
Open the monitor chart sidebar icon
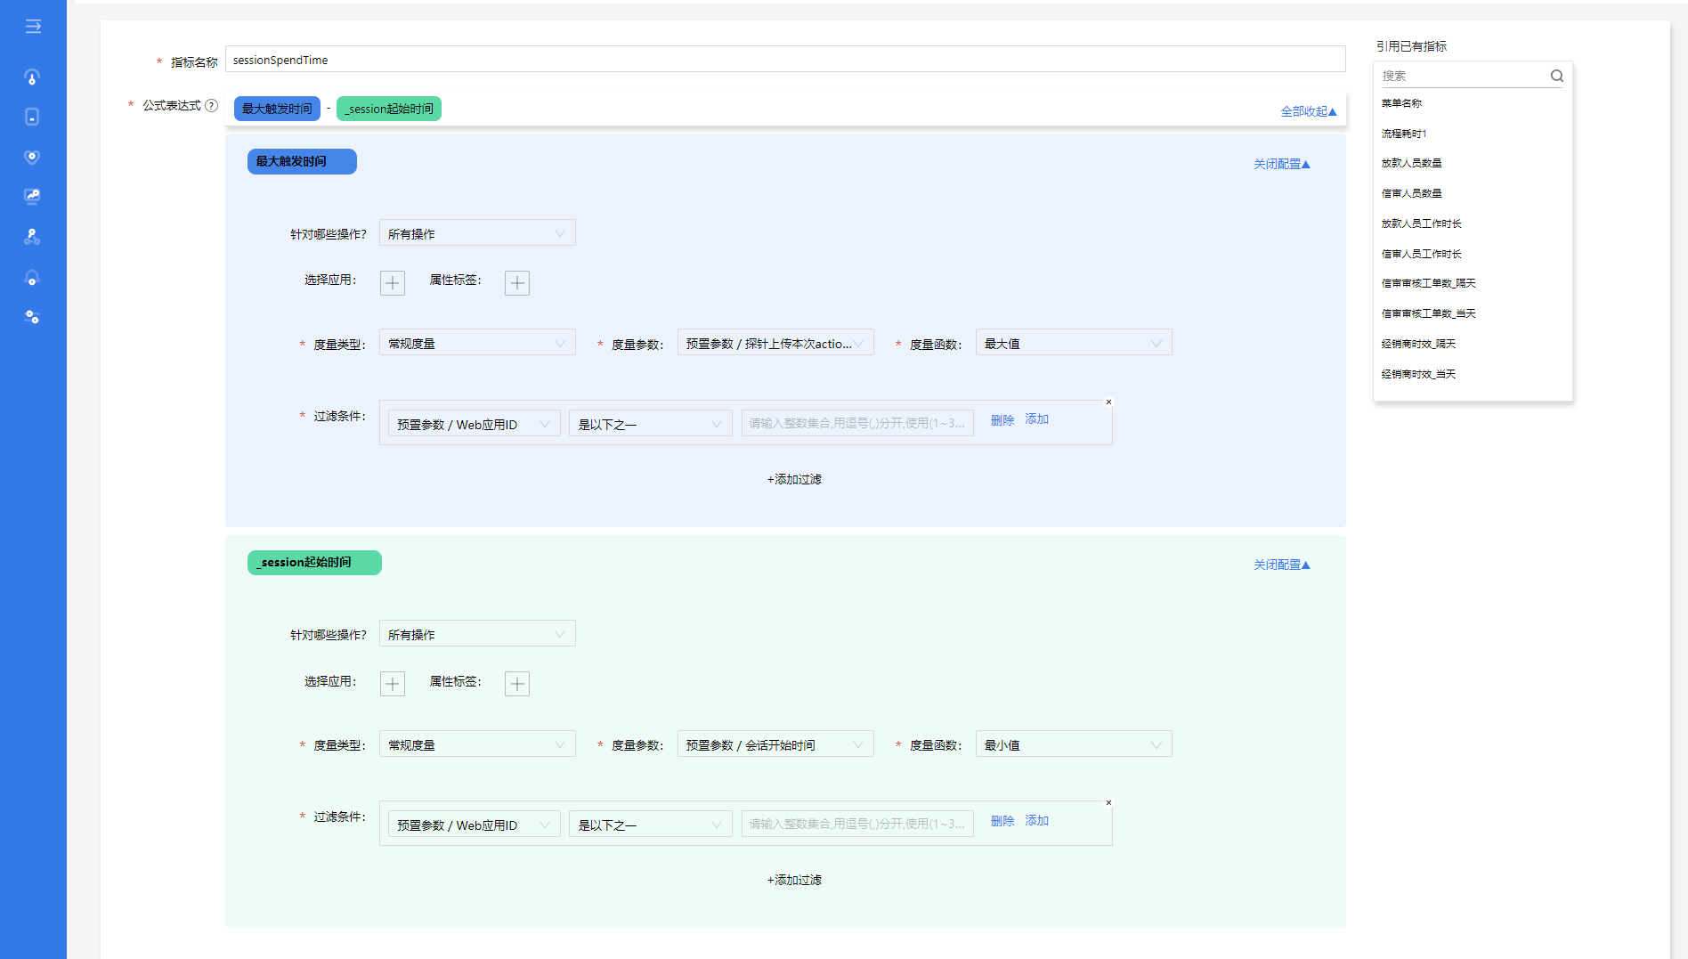(x=32, y=196)
